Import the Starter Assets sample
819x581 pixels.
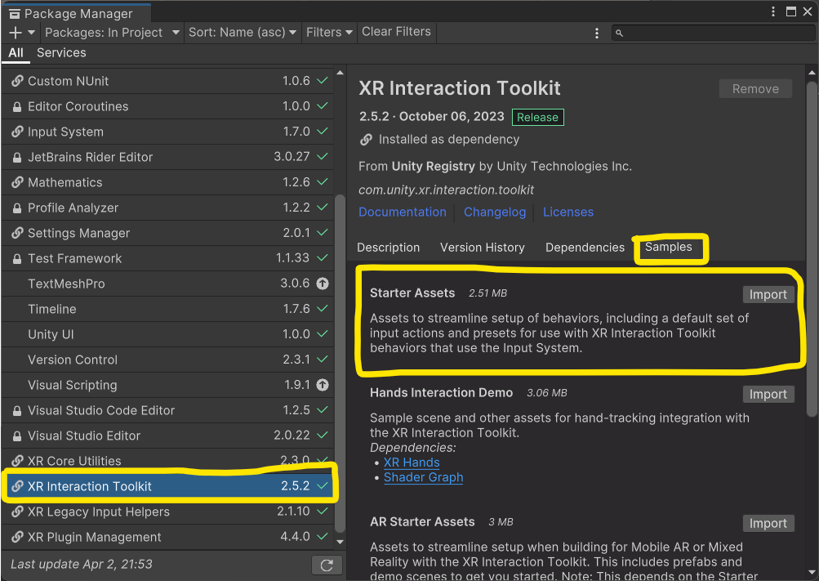point(768,295)
